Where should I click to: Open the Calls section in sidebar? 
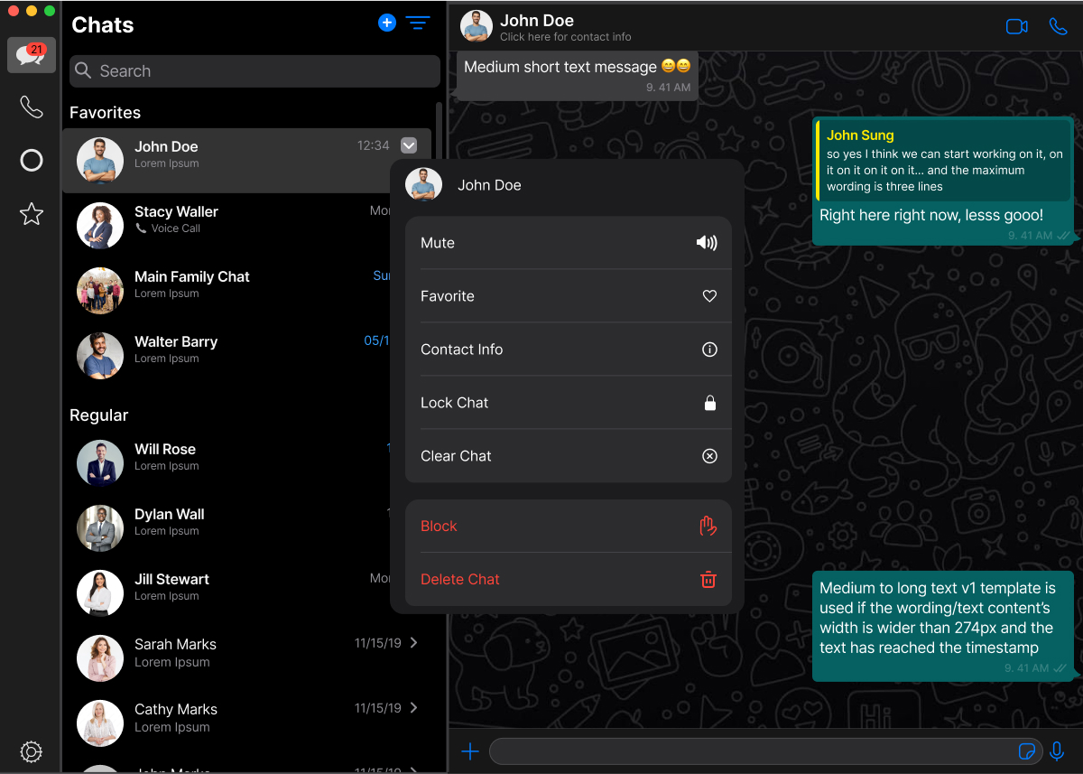[x=32, y=107]
